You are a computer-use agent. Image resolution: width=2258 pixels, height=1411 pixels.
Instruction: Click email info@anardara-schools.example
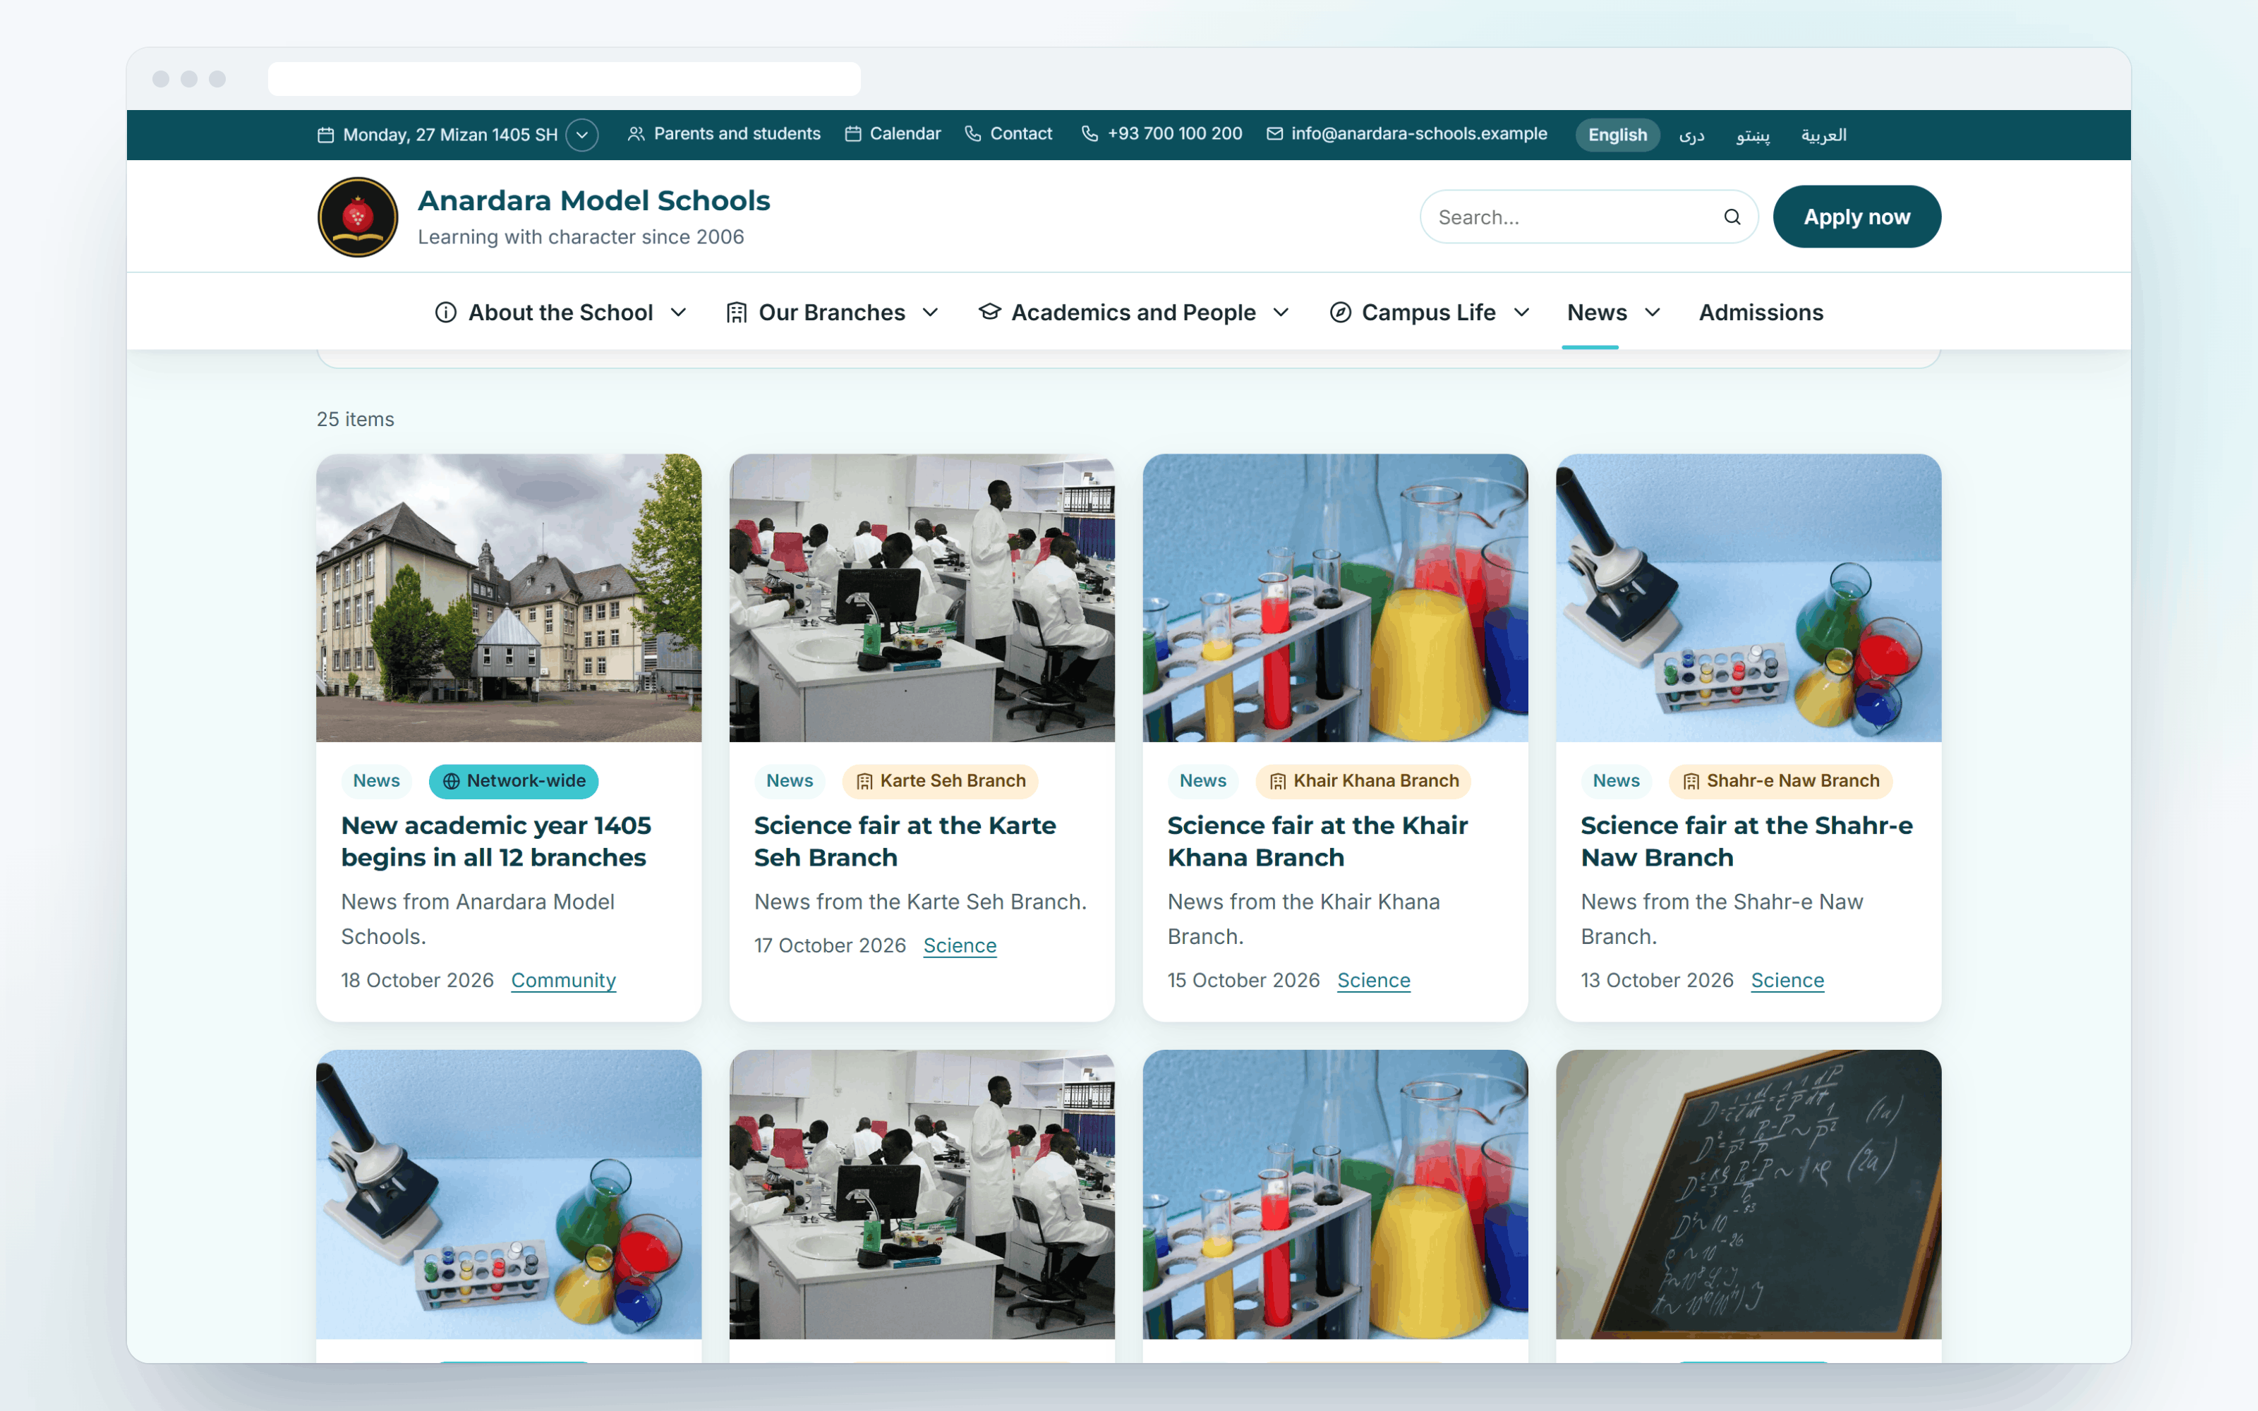point(1407,134)
